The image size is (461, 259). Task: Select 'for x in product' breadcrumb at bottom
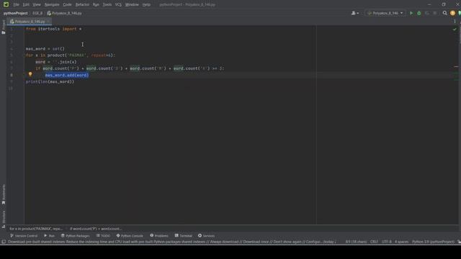(36, 229)
